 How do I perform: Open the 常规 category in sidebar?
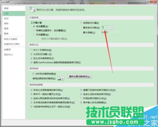(x=14, y=9)
